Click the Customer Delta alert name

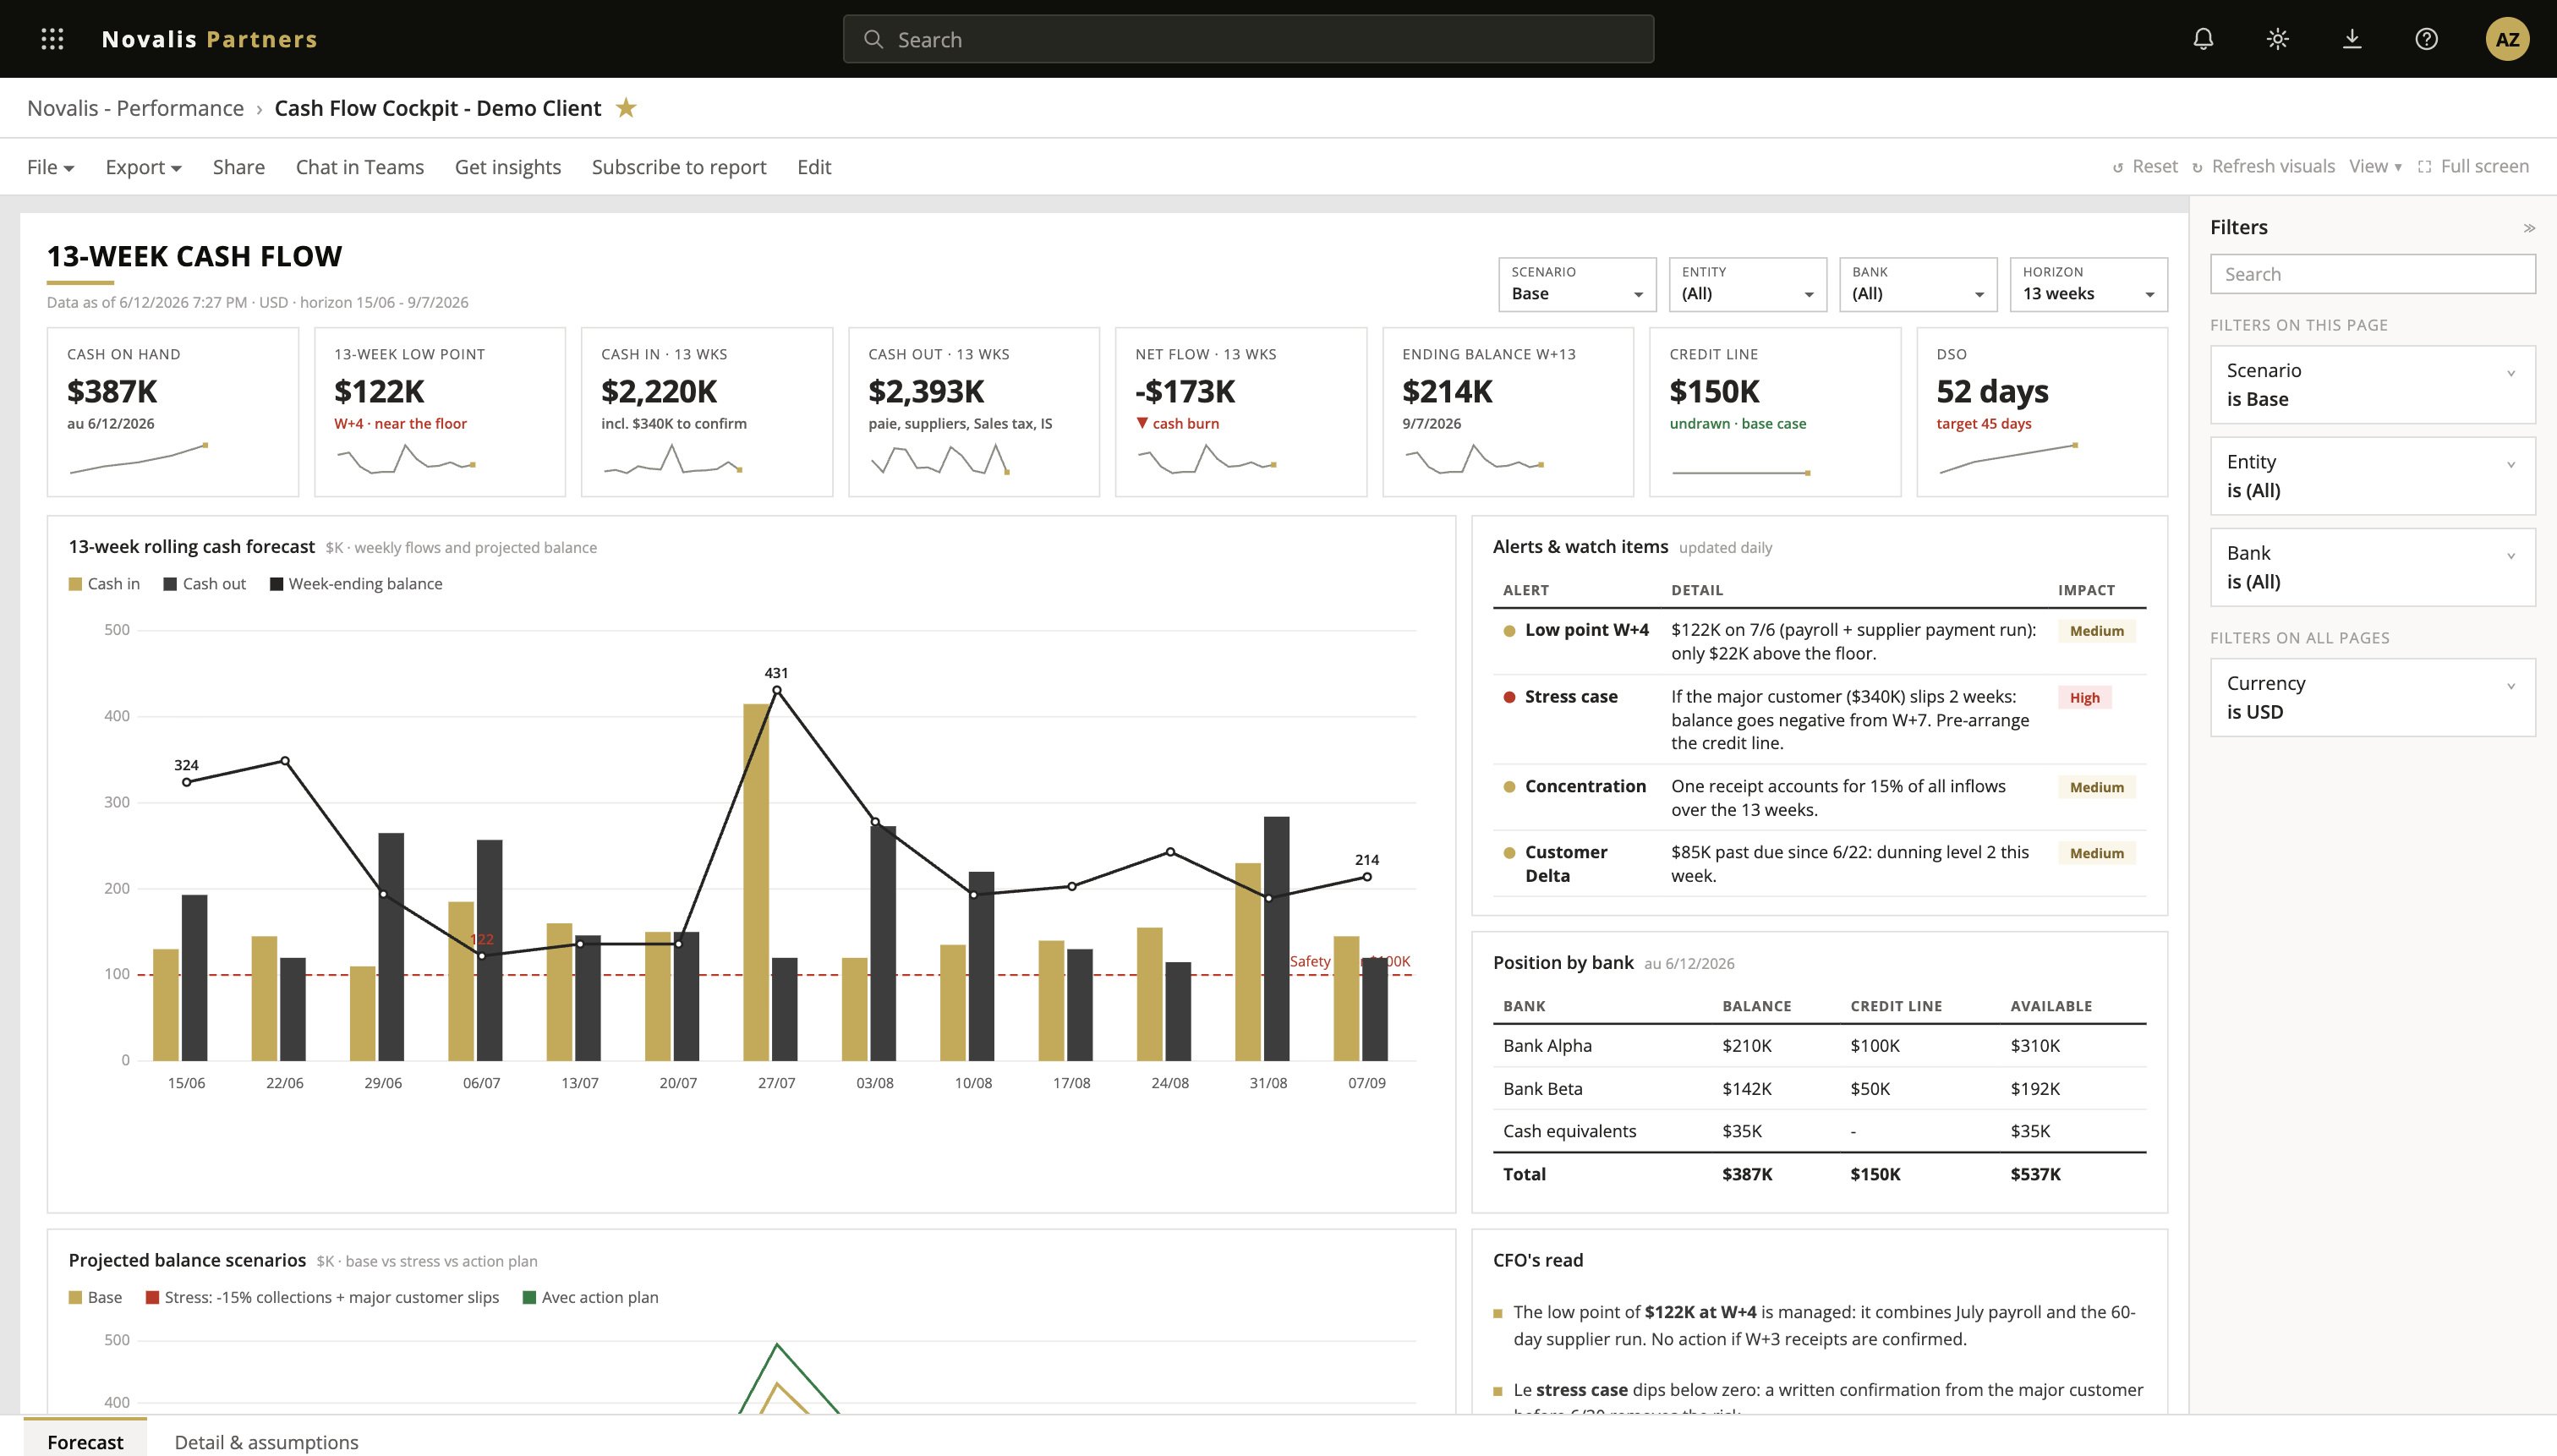1566,864
